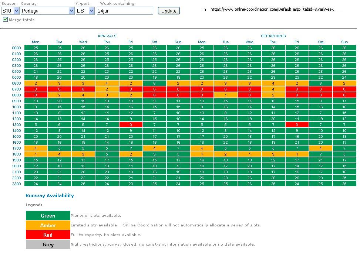This screenshot has height=253, width=360.
Task: Select the 2300 time row label
Action: point(16,184)
